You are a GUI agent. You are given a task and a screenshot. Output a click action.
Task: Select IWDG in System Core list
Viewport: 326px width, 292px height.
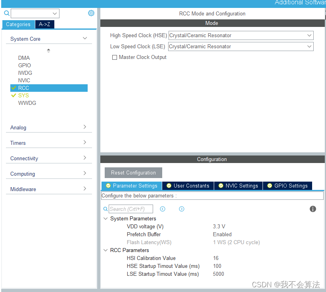point(25,73)
